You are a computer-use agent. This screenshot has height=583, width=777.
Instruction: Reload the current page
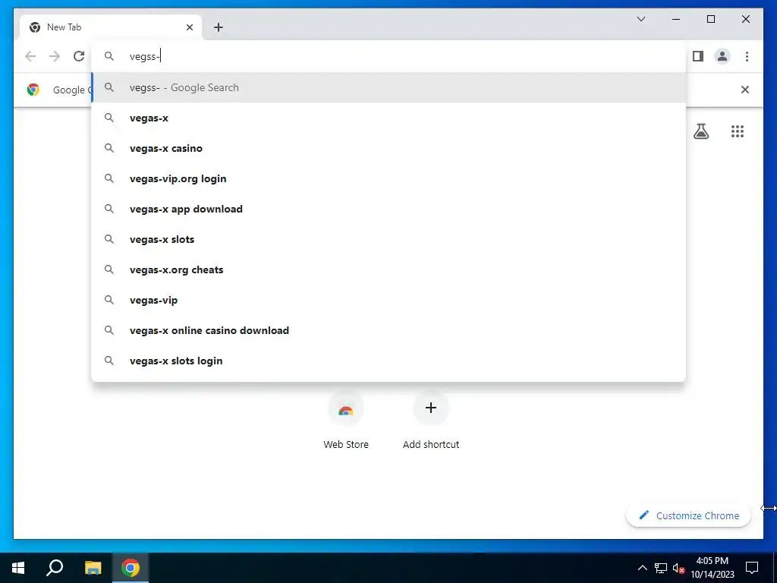[79, 56]
